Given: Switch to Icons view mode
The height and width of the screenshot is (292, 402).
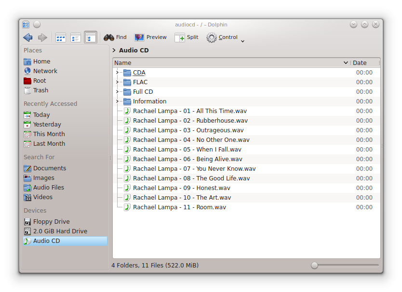Looking at the screenshot, I should pos(61,38).
